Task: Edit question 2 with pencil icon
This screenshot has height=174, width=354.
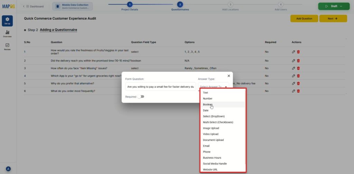Action: point(293,61)
